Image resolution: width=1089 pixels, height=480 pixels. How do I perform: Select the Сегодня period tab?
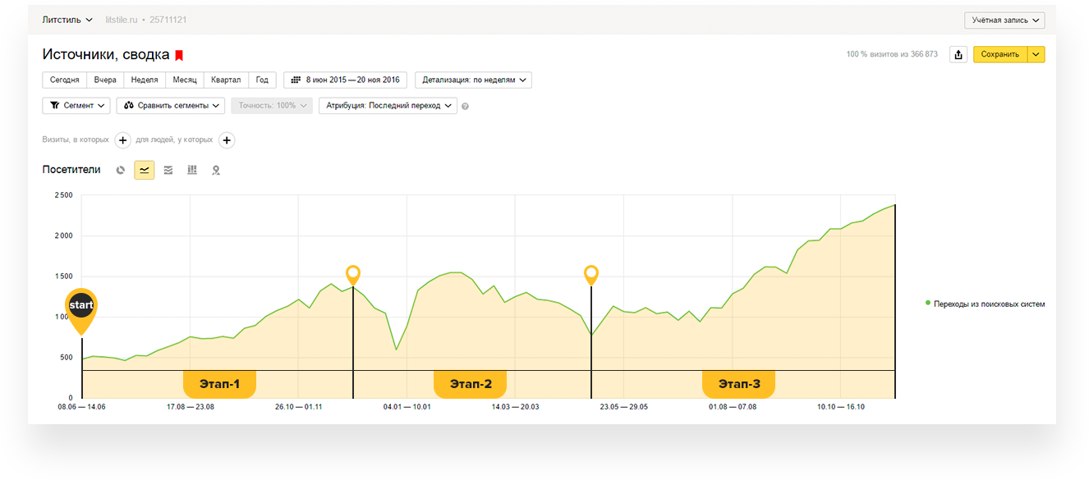65,80
